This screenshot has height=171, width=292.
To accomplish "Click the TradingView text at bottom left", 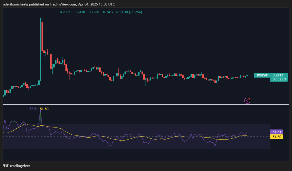I will tap(20, 166).
